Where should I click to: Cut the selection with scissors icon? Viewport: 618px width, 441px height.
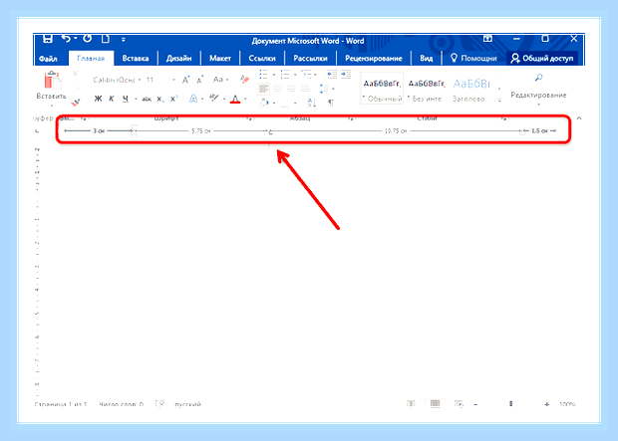(x=76, y=74)
